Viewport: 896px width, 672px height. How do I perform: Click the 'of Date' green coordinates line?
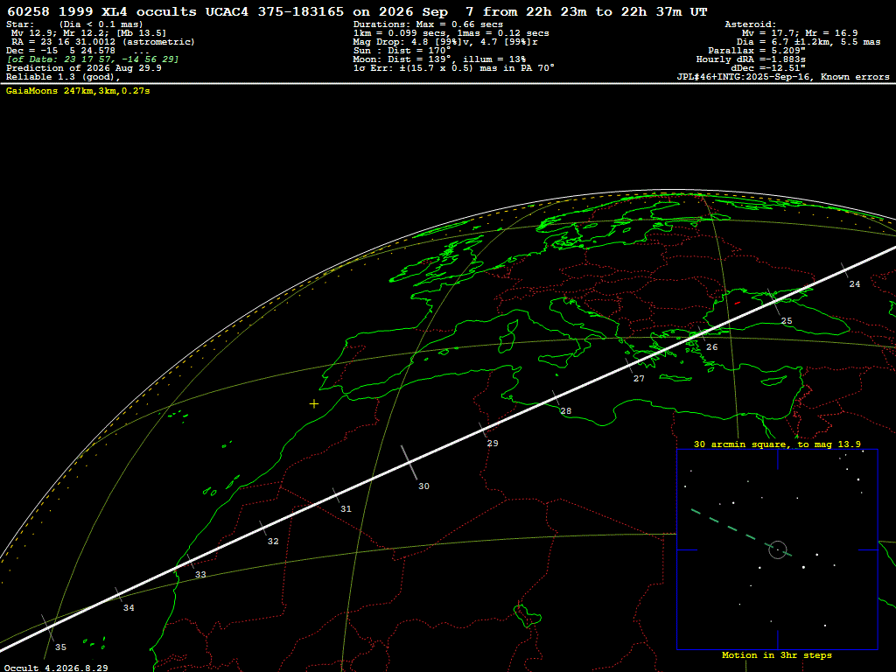coord(93,59)
